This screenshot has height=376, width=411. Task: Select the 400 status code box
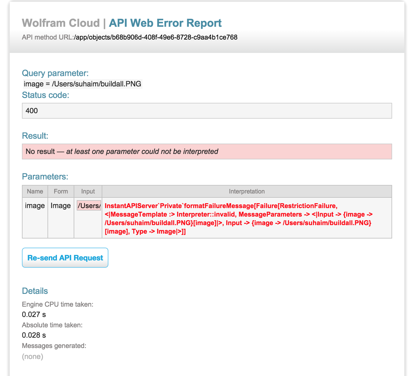[x=207, y=111]
